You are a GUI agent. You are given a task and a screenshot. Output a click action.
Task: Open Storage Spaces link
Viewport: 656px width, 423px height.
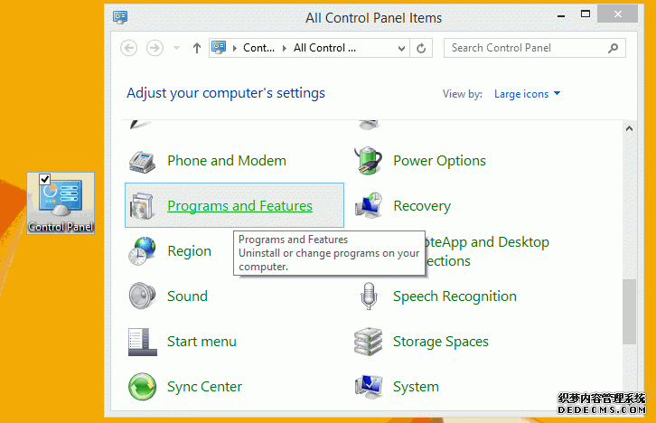[441, 342]
